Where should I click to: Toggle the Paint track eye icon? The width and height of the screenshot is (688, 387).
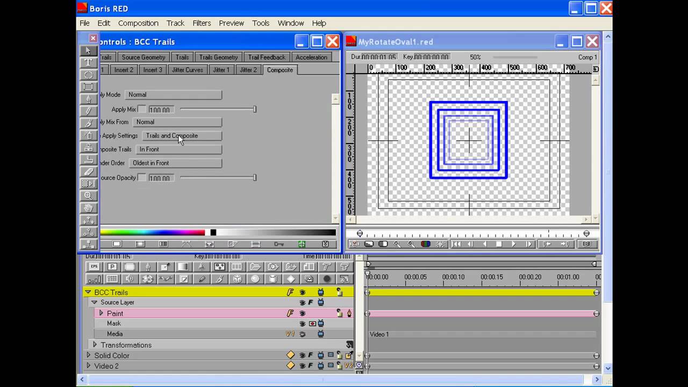302,313
